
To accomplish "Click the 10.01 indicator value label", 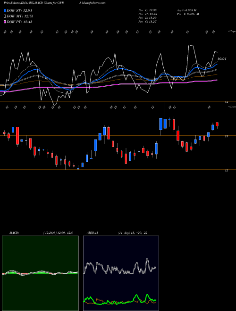I will [x=222, y=59].
